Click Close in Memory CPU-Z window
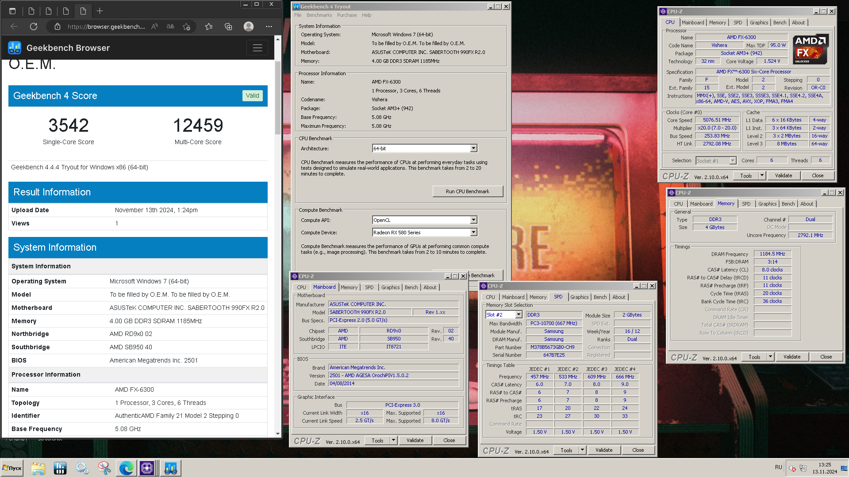 tap(826, 357)
